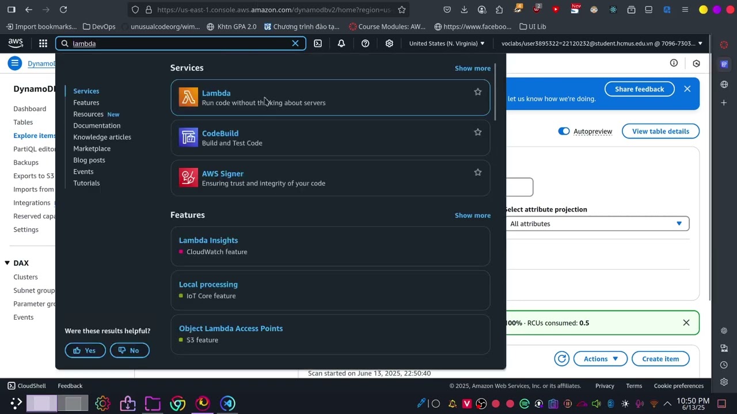Open the Actions dropdown
737x414 pixels.
pos(601,359)
